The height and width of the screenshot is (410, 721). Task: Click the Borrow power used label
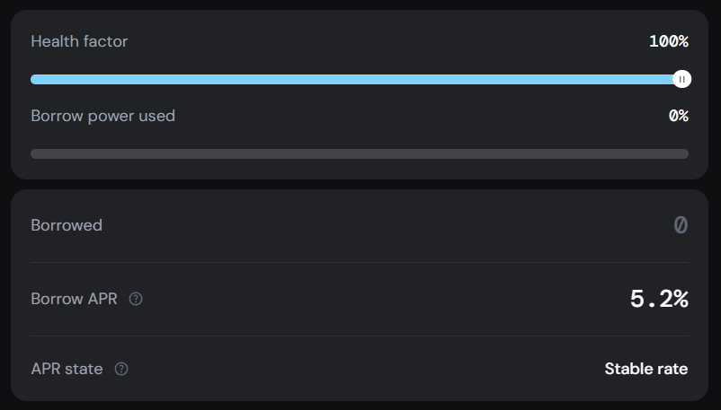(102, 116)
